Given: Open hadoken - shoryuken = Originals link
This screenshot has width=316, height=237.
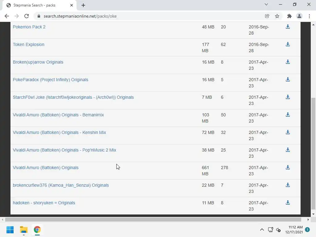Looking at the screenshot, I should 44,203.
